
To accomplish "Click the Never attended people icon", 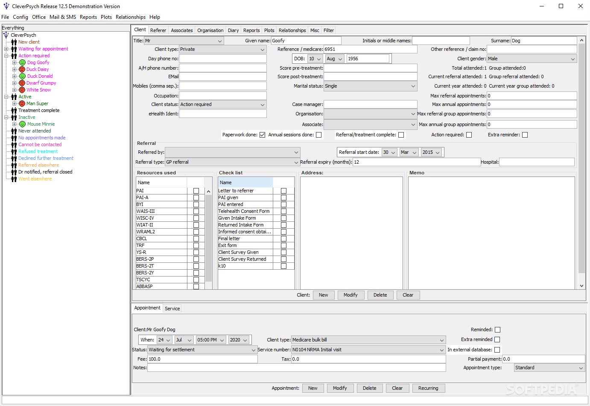I will click(14, 131).
